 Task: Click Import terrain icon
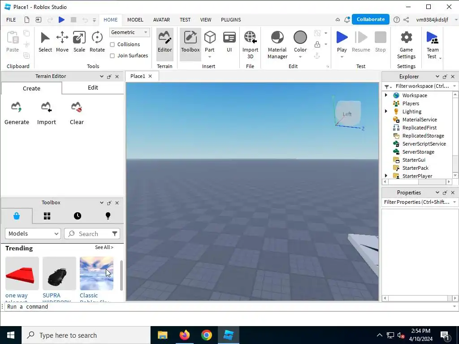(x=46, y=107)
